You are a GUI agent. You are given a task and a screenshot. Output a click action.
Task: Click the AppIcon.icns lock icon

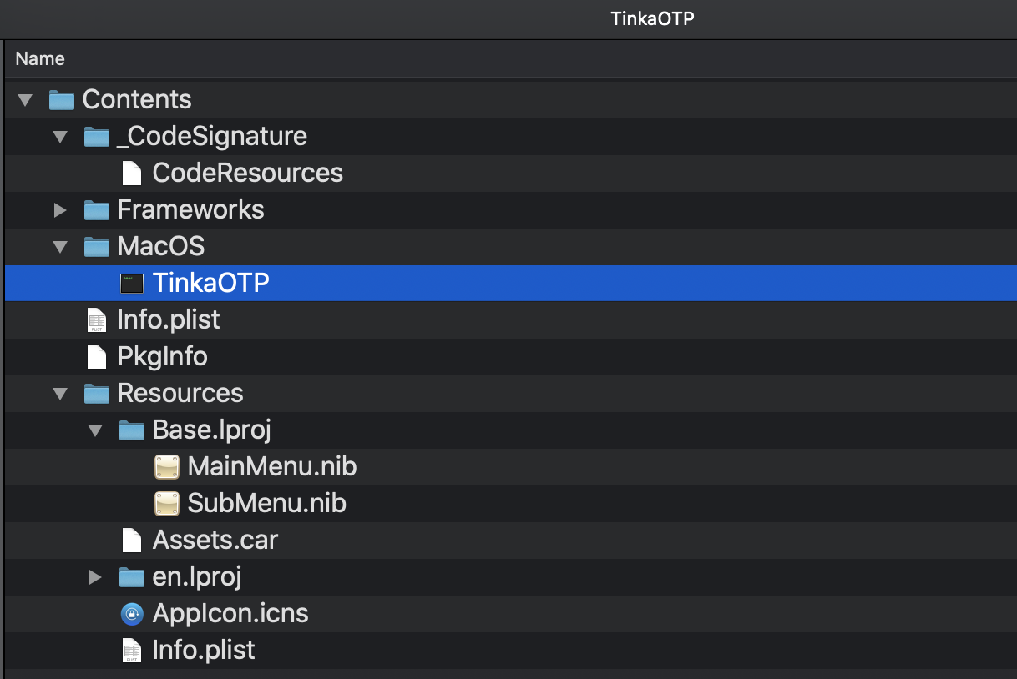132,614
